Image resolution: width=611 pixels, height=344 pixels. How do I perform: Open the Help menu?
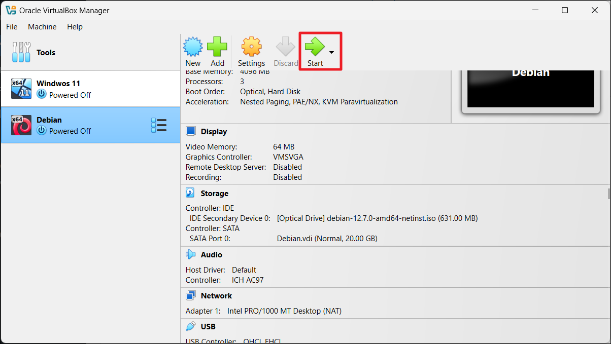coord(75,26)
